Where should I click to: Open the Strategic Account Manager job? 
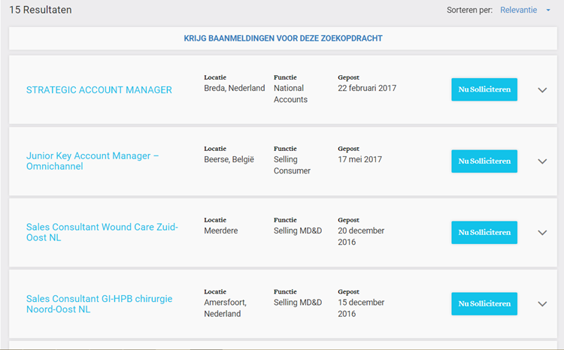tap(99, 90)
